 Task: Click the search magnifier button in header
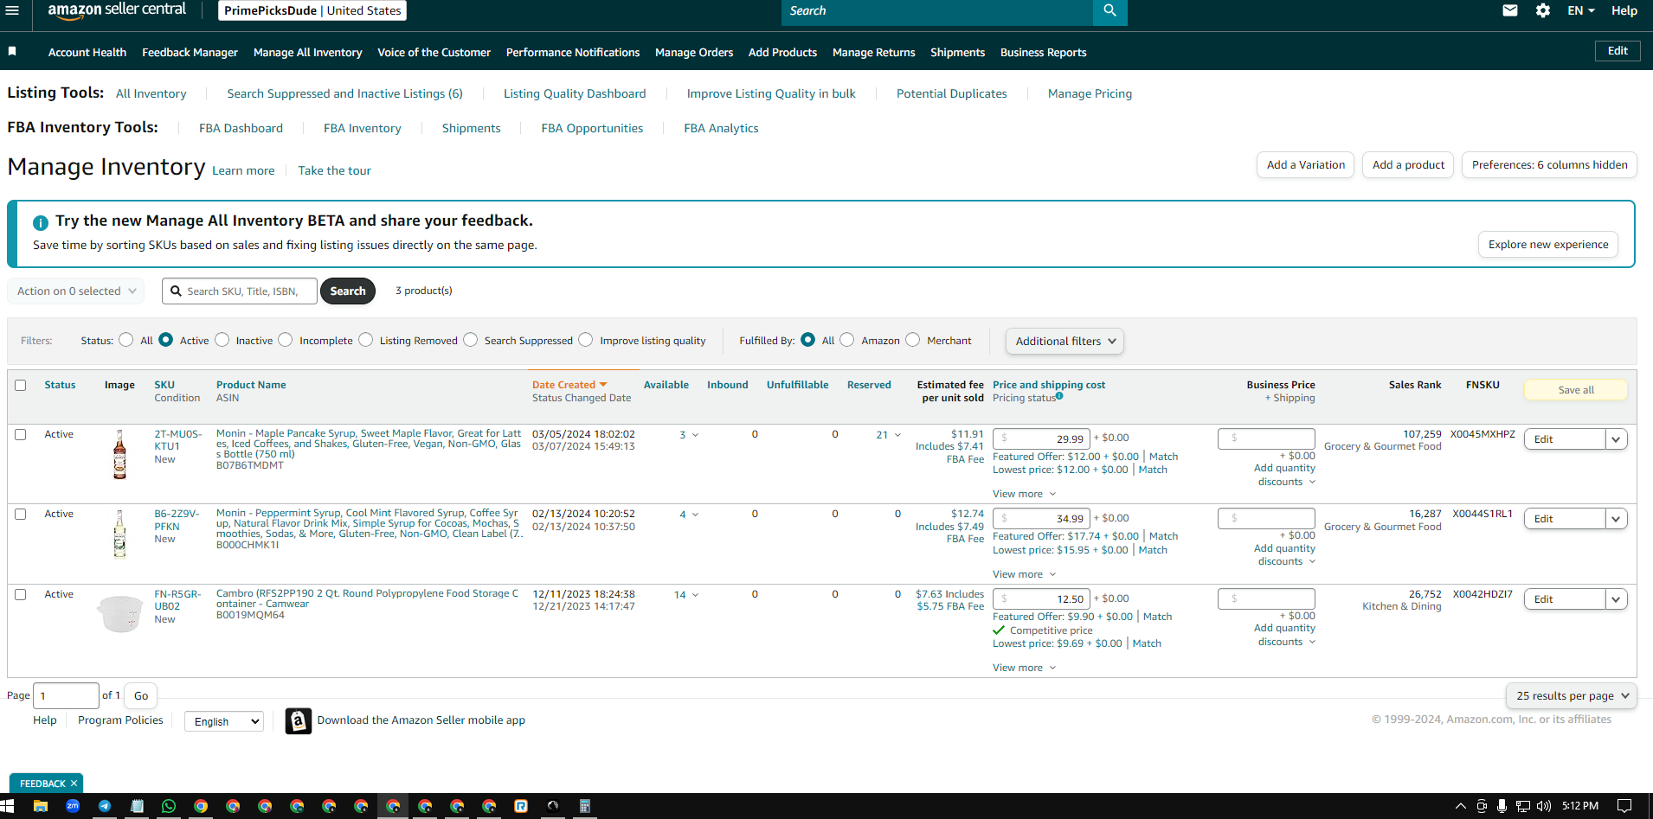1110,11
